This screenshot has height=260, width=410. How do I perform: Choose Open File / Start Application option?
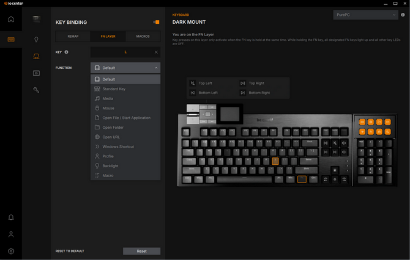[125, 118]
